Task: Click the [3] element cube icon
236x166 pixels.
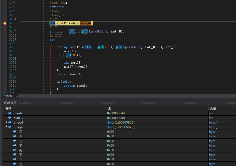Action: (15, 145)
